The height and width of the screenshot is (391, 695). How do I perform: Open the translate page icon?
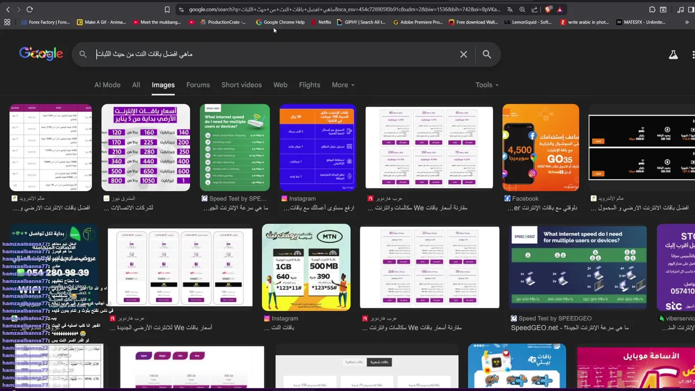coord(509,9)
